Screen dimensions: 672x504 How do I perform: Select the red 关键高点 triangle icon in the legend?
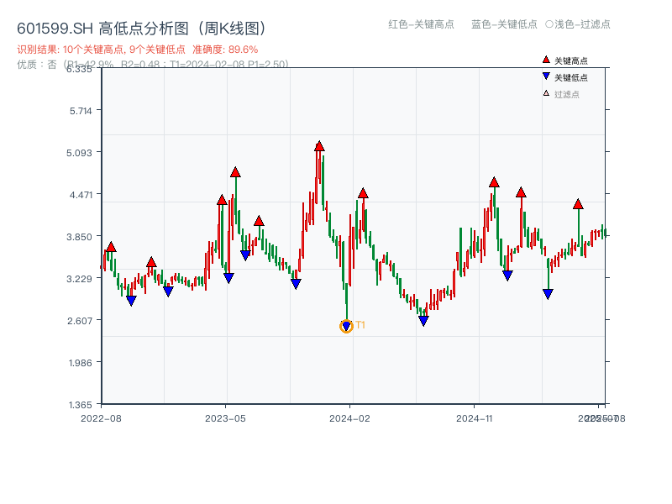tap(546, 60)
